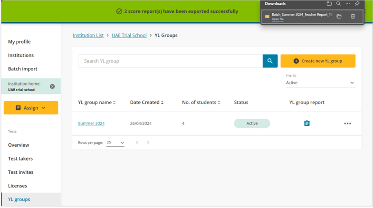Image resolution: width=373 pixels, height=208 pixels.
Task: Open the three-dot actions menu for Summer 2024
Action: [x=347, y=123]
